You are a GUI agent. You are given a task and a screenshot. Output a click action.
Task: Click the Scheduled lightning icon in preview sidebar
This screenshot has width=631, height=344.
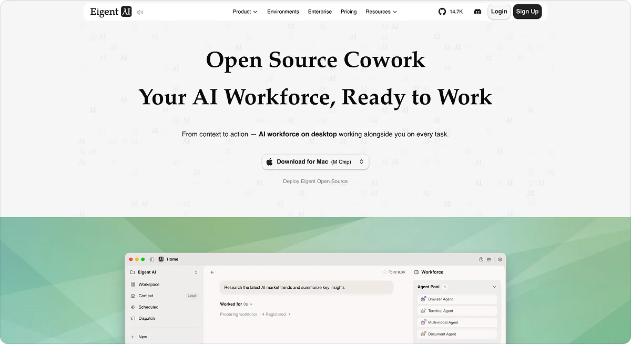[133, 307]
